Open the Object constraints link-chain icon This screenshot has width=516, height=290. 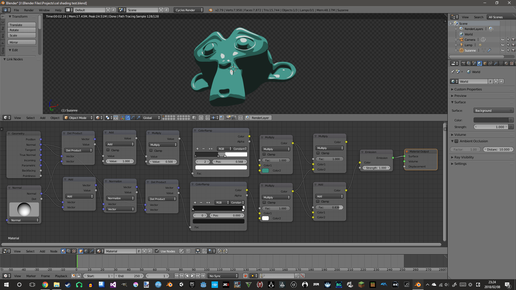click(x=490, y=63)
